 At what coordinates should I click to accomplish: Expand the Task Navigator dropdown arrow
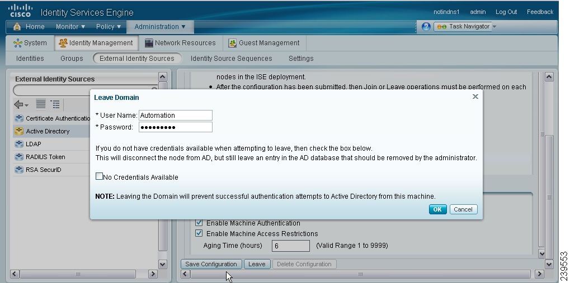(x=494, y=26)
